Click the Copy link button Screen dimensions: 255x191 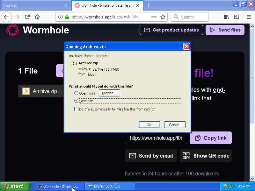tap(211, 138)
